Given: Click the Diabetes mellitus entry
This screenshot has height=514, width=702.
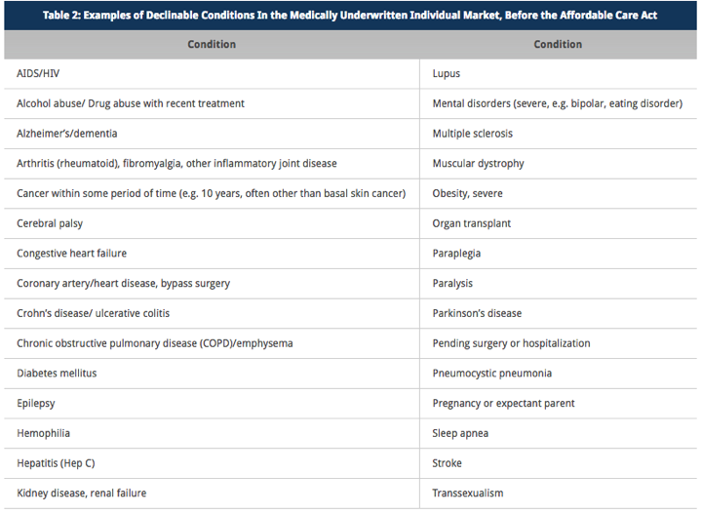Looking at the screenshot, I should (x=57, y=374).
